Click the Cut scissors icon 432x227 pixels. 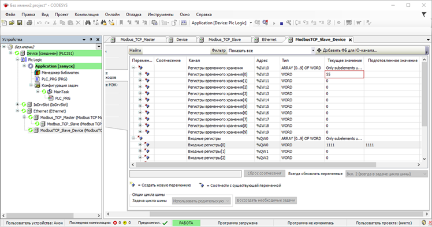55,23
